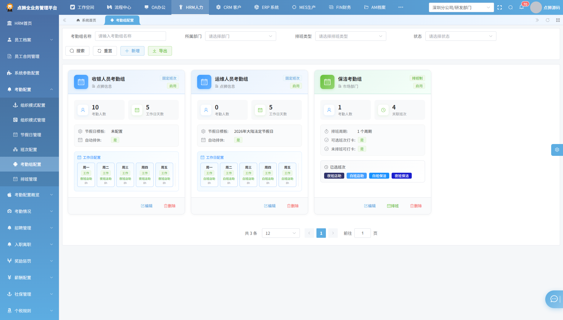Viewport: 563px width, 320px height.
Task: Open the more menu ellipsis in top navigation
Action: click(x=401, y=7)
